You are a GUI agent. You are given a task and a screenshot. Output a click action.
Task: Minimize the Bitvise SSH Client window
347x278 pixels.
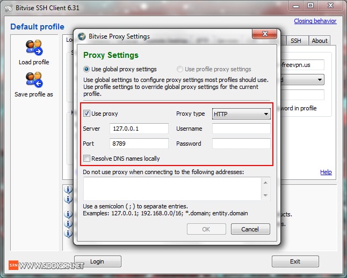click(x=296, y=6)
